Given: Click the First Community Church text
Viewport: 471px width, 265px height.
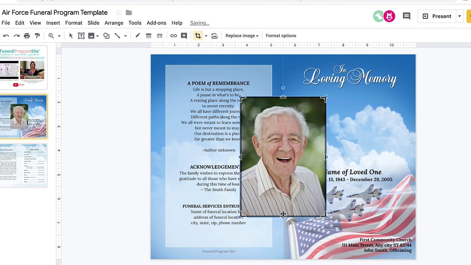Looking at the screenshot, I should click(385, 240).
